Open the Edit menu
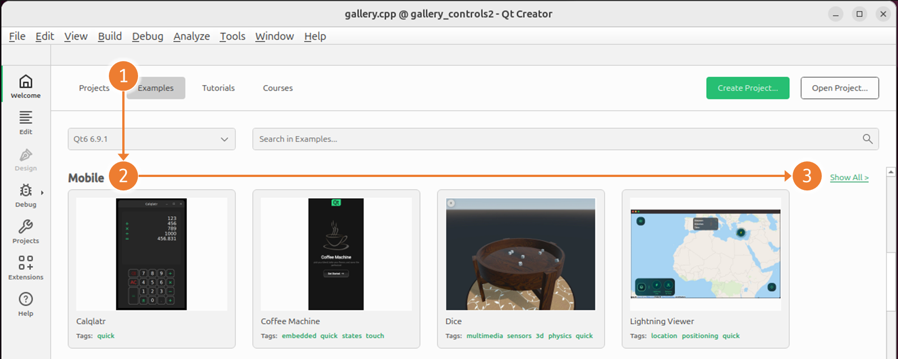The image size is (898, 359). (45, 36)
